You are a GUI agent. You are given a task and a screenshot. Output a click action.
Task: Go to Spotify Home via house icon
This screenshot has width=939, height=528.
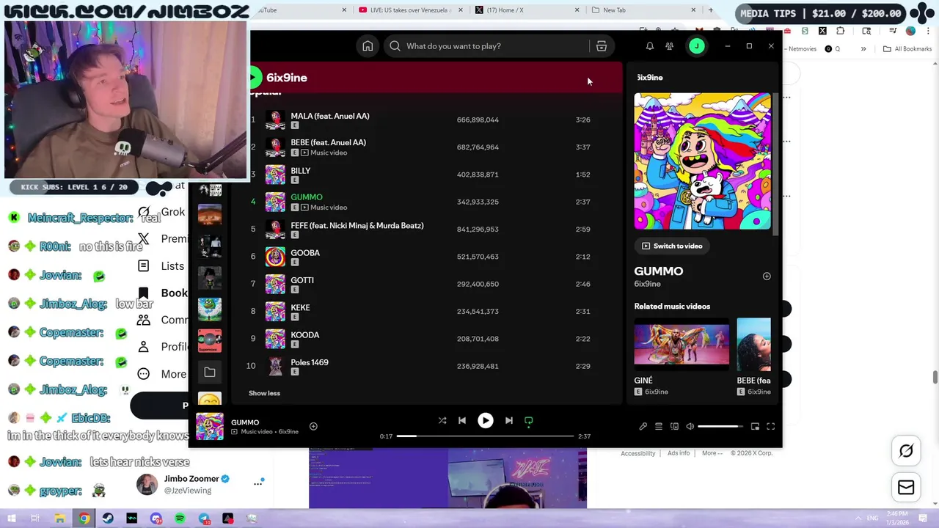pos(368,46)
